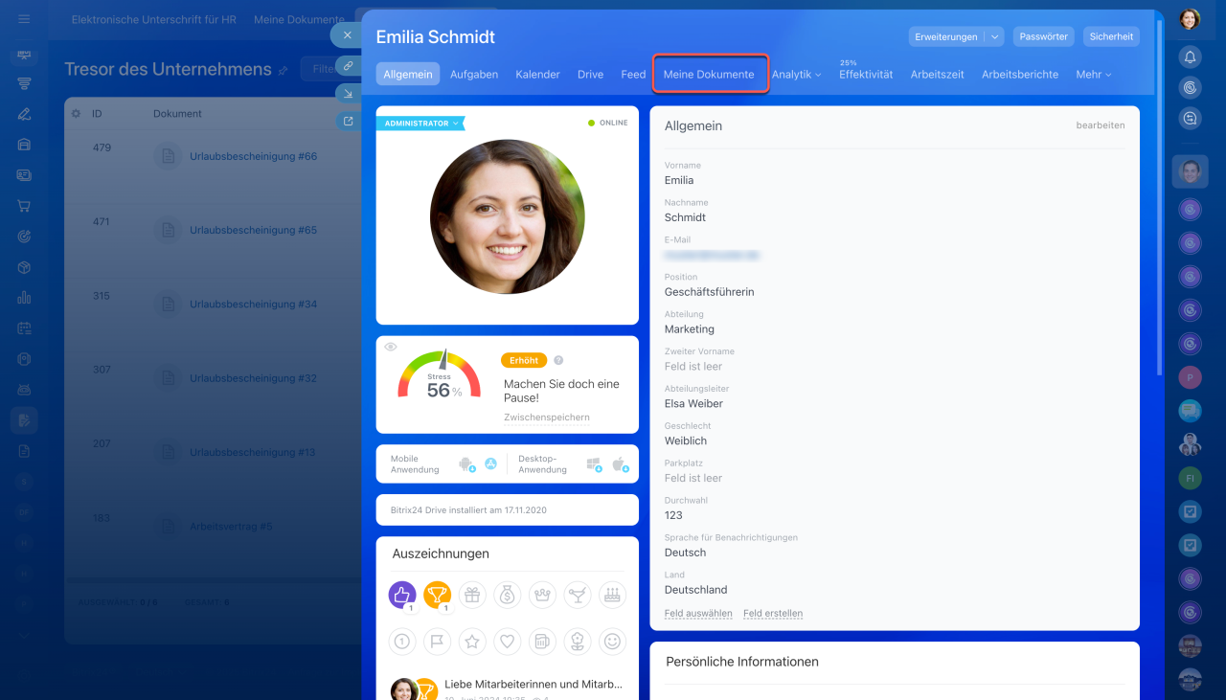Download the Android mobile app

coord(467,464)
